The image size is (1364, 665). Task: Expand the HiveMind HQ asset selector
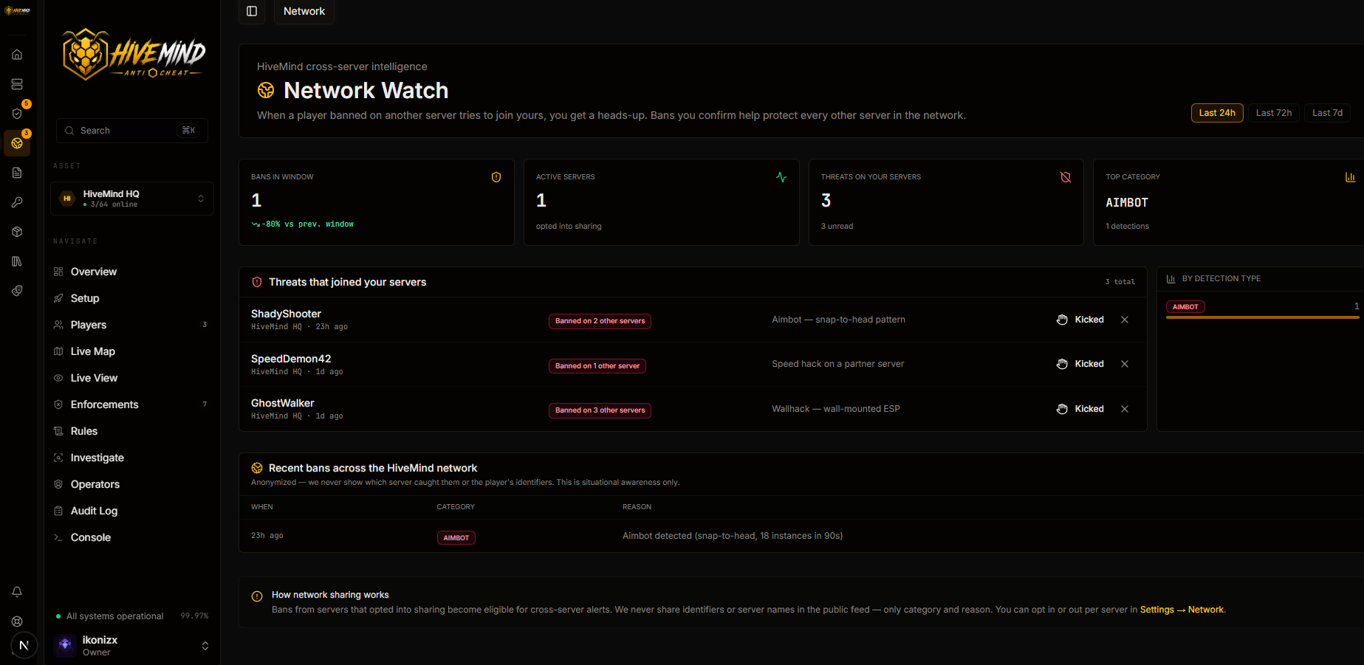[x=132, y=199]
